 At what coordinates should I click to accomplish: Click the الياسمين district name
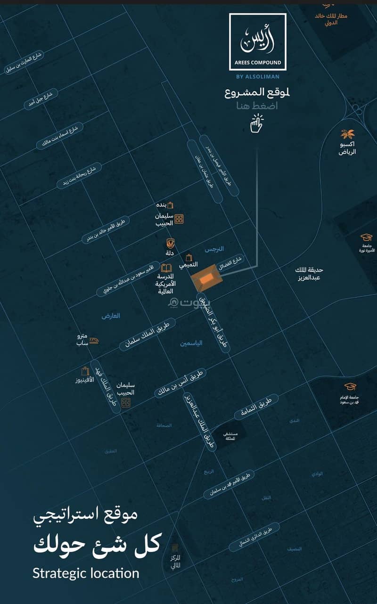(191, 343)
